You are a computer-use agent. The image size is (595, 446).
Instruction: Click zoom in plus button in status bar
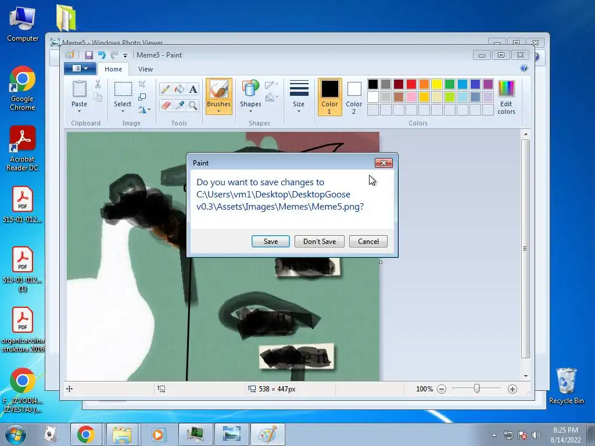point(512,389)
